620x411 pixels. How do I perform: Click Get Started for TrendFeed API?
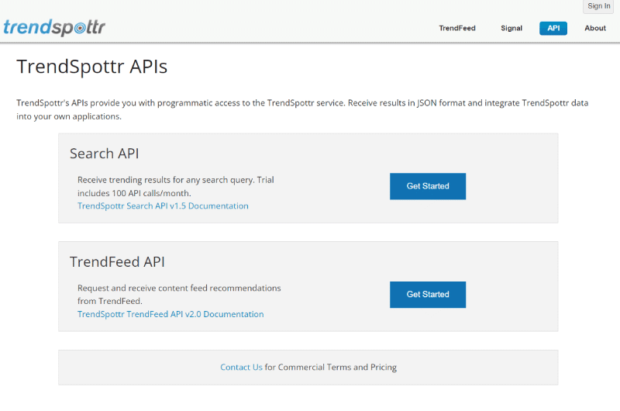click(x=428, y=295)
